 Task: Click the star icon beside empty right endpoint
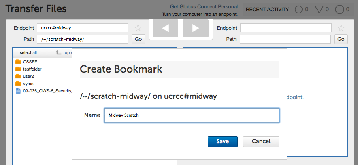pos(341,28)
